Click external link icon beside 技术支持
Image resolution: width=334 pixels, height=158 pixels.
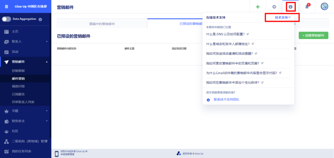[289, 17]
